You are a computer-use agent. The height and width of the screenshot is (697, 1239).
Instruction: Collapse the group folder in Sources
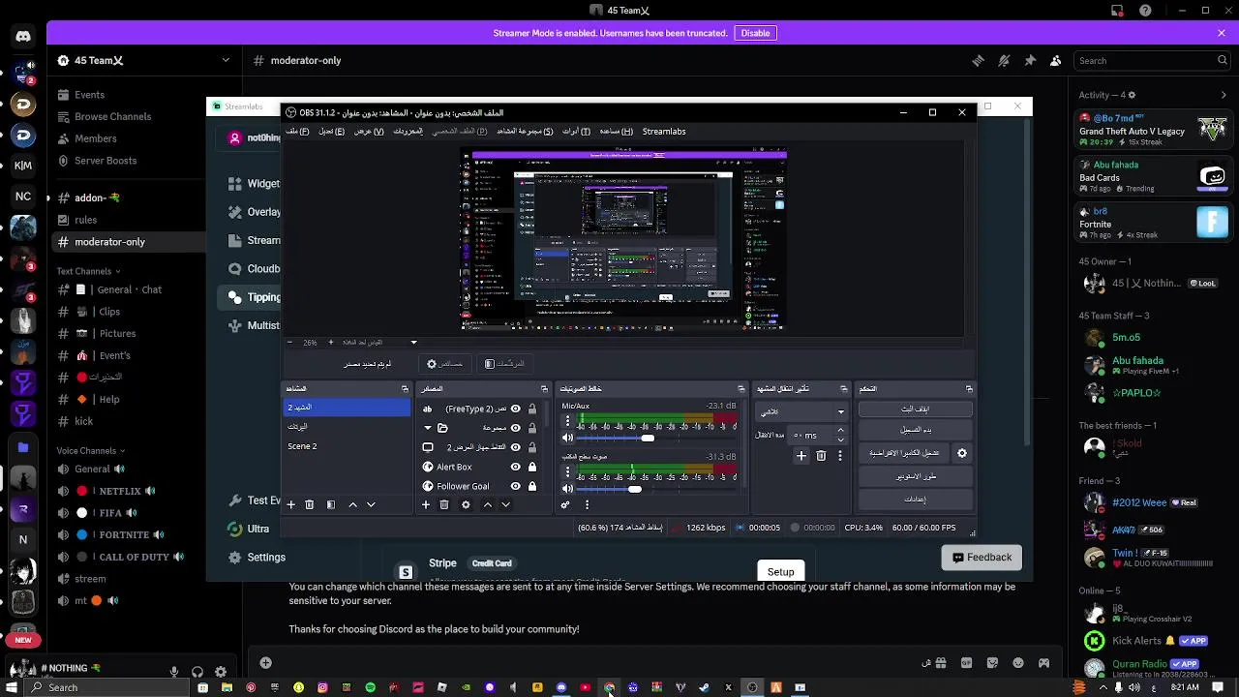428,428
